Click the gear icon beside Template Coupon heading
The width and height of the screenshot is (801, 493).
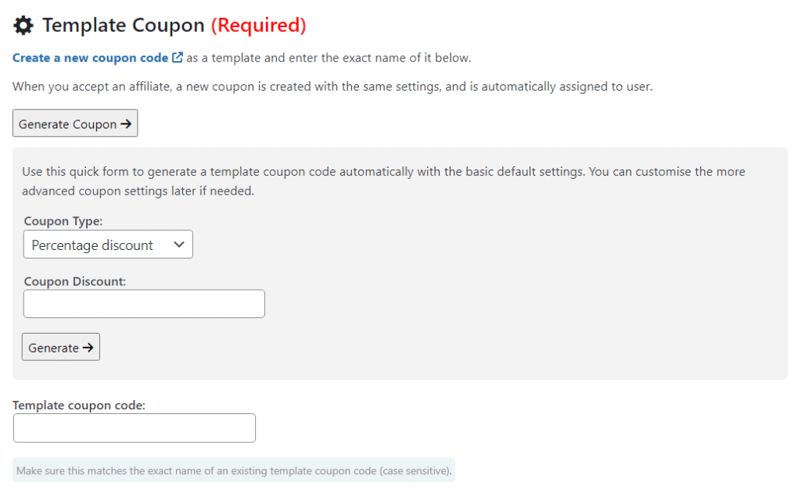[x=23, y=25]
